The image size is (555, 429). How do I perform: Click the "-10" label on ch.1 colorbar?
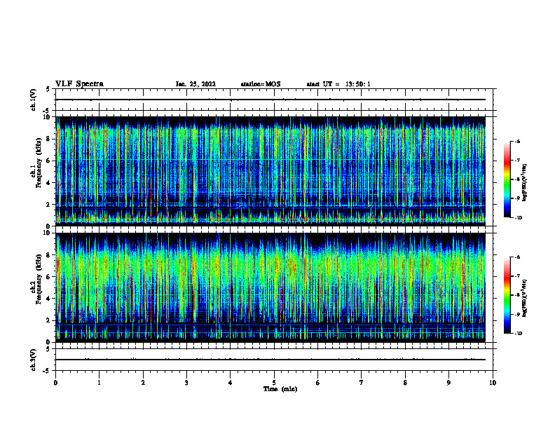click(518, 218)
